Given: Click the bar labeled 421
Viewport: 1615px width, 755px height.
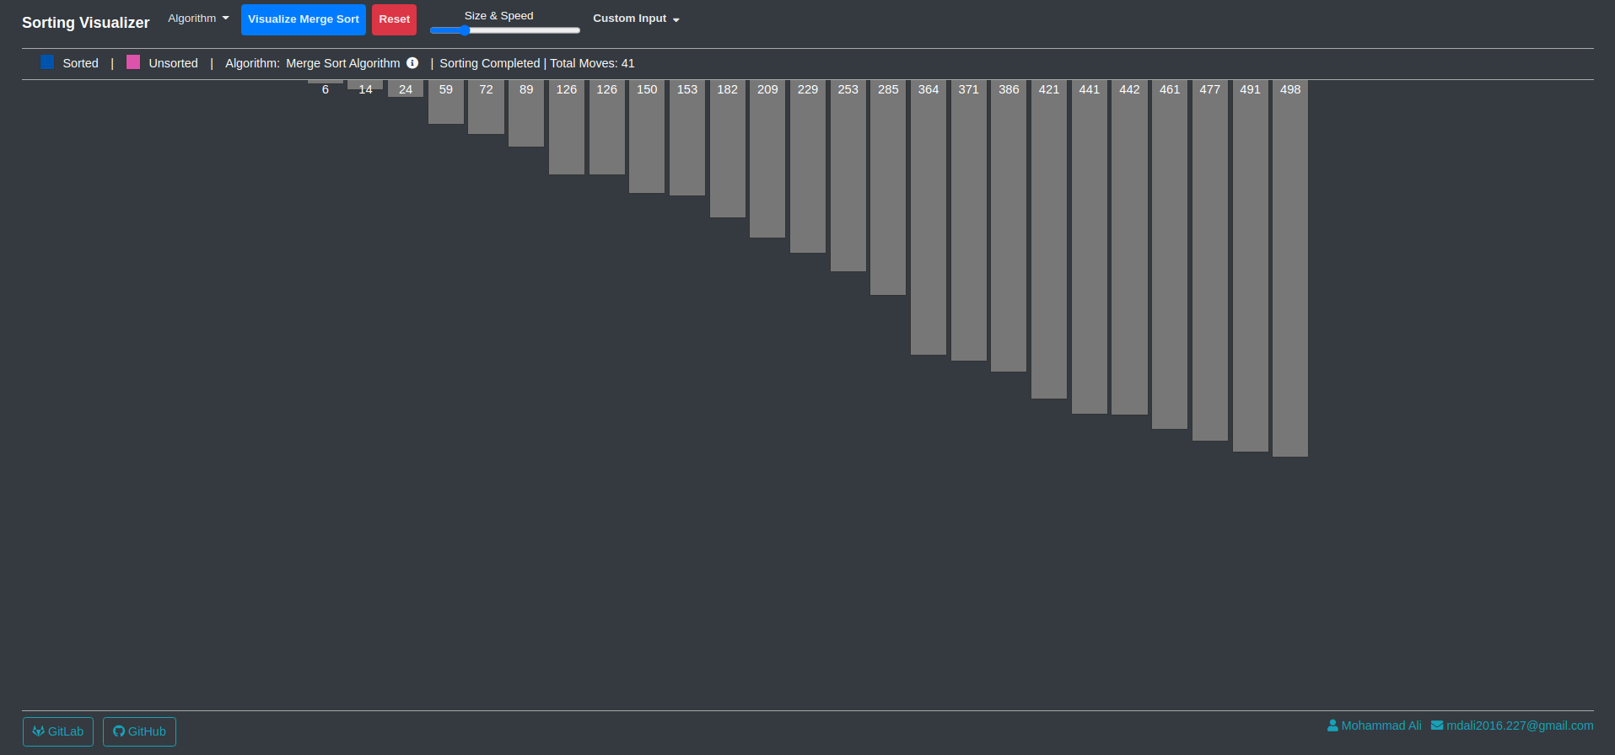Looking at the screenshot, I should click(x=1049, y=239).
